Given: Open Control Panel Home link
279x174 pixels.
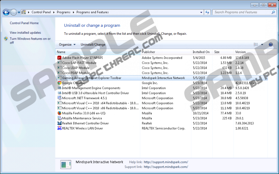Looking at the screenshot, I should (24, 23).
